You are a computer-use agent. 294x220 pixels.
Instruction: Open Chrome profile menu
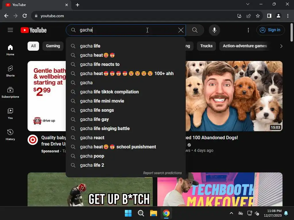click(x=278, y=16)
